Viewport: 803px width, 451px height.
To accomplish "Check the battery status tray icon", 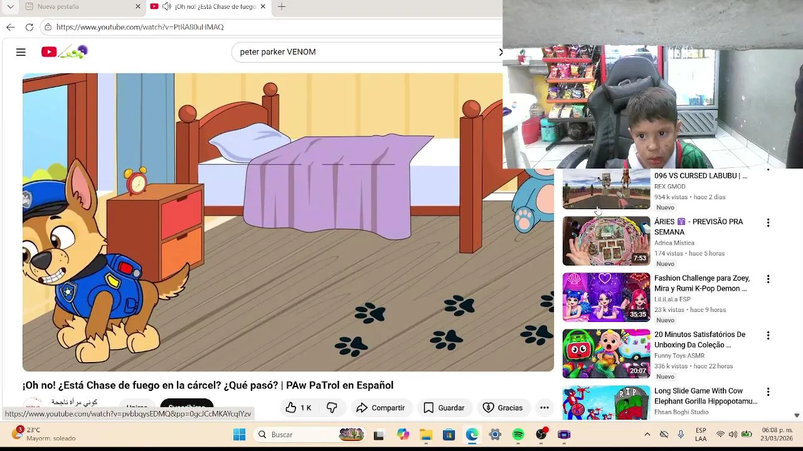I will coord(747,435).
